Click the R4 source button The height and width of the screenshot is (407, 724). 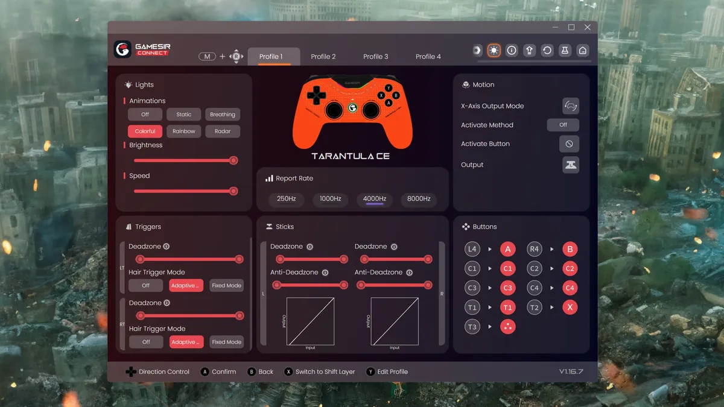pos(534,249)
